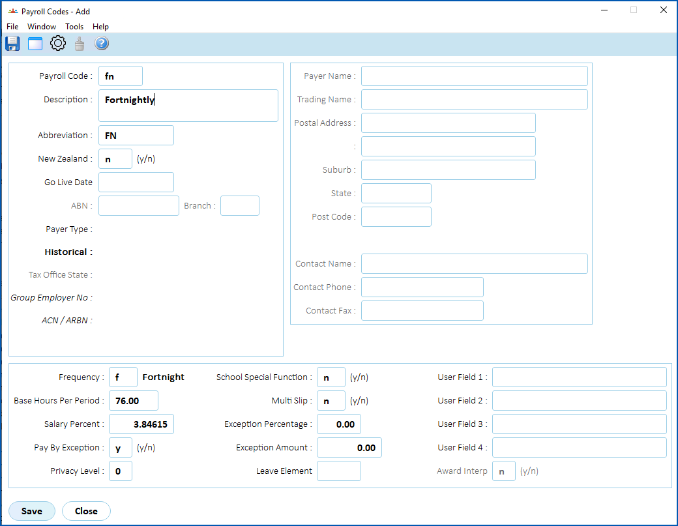Click the Payer Name field
This screenshot has width=678, height=526.
tap(475, 76)
